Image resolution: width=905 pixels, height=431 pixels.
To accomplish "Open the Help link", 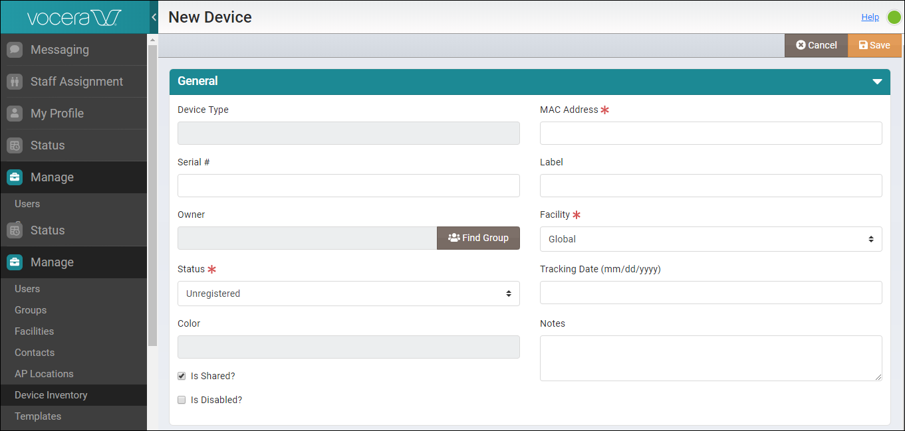I will 870,17.
